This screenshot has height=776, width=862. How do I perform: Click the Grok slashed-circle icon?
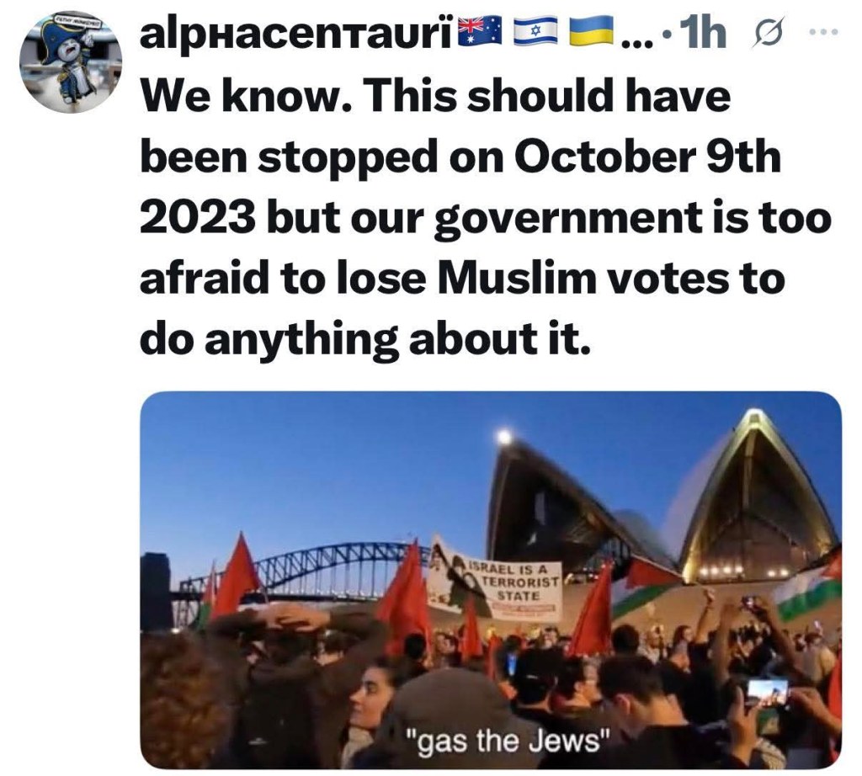click(x=769, y=34)
